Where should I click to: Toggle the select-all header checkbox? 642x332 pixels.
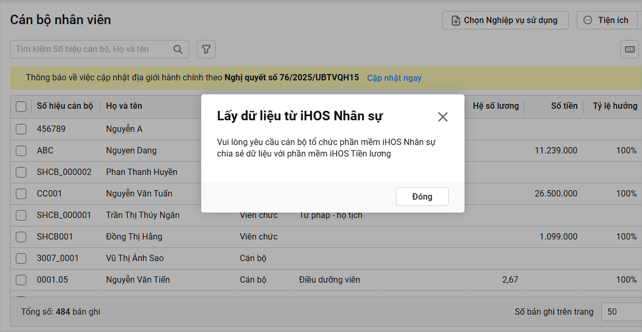(x=21, y=107)
